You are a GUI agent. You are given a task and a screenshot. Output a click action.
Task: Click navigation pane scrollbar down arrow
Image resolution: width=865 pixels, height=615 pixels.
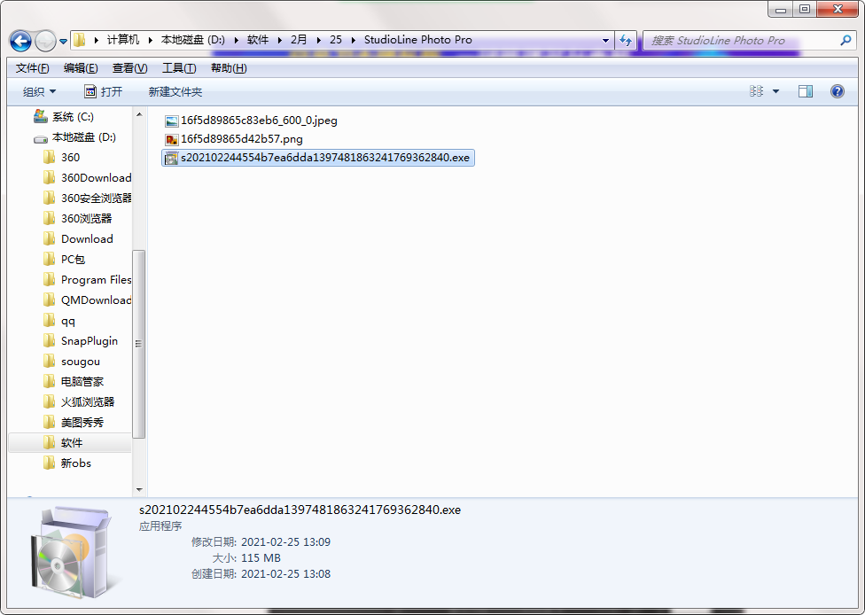tap(139, 489)
